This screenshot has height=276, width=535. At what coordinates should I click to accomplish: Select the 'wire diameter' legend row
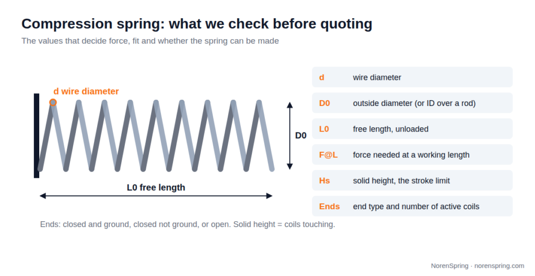click(x=412, y=77)
